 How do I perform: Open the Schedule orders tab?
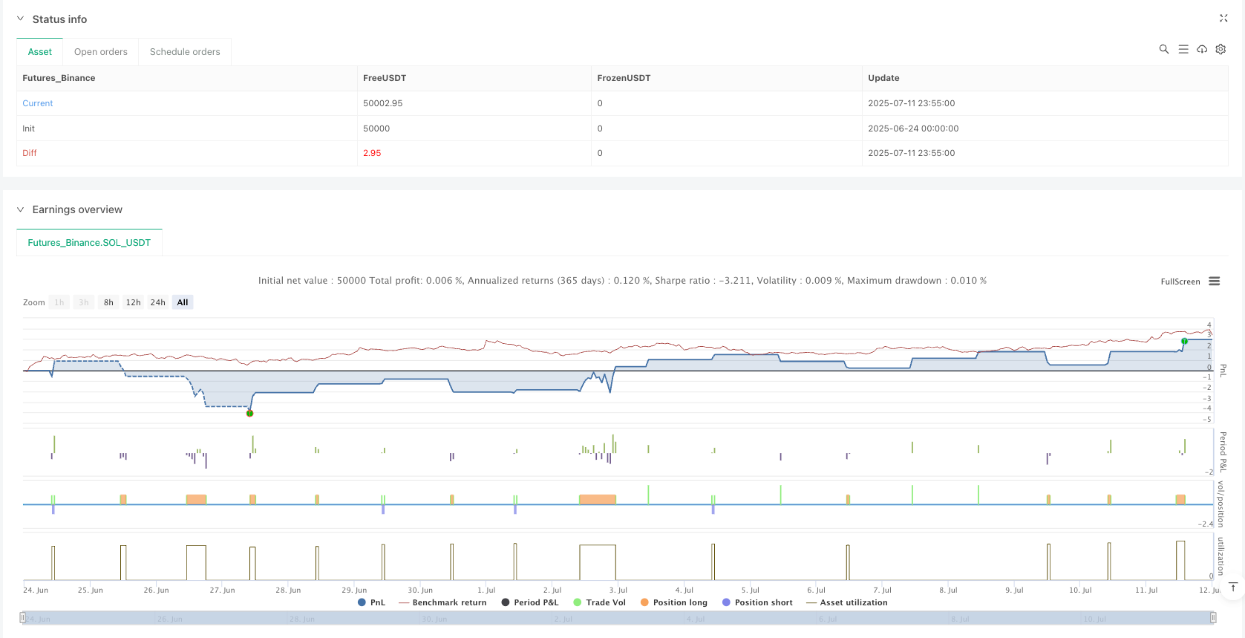pos(185,52)
